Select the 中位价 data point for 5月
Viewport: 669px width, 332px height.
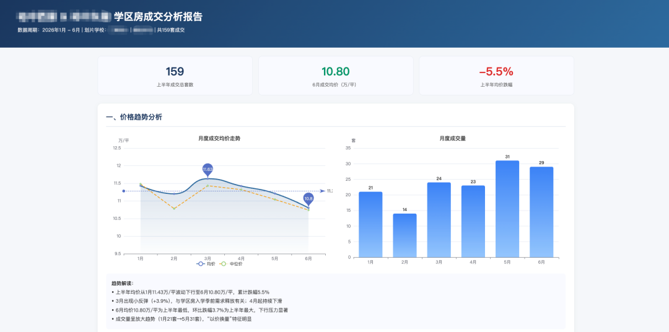(x=275, y=199)
